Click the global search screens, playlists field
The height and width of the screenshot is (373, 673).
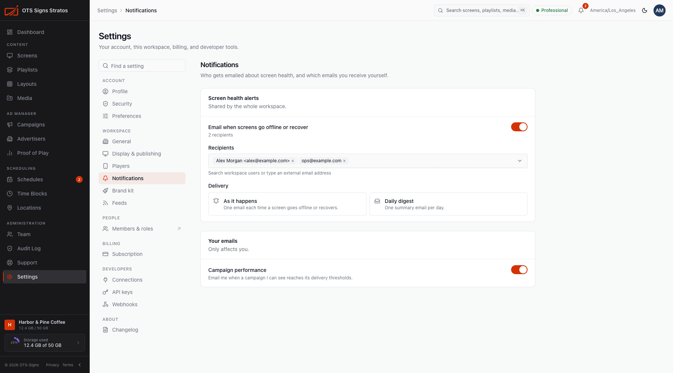point(482,10)
